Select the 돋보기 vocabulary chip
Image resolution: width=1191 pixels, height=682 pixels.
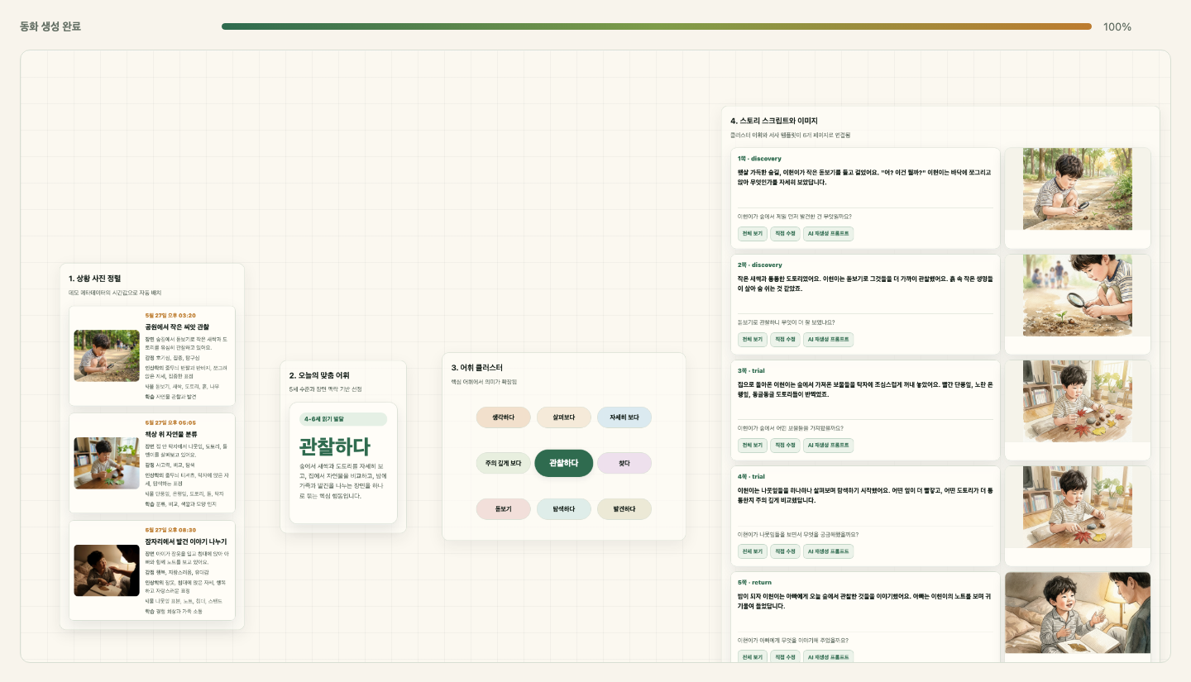[503, 509]
